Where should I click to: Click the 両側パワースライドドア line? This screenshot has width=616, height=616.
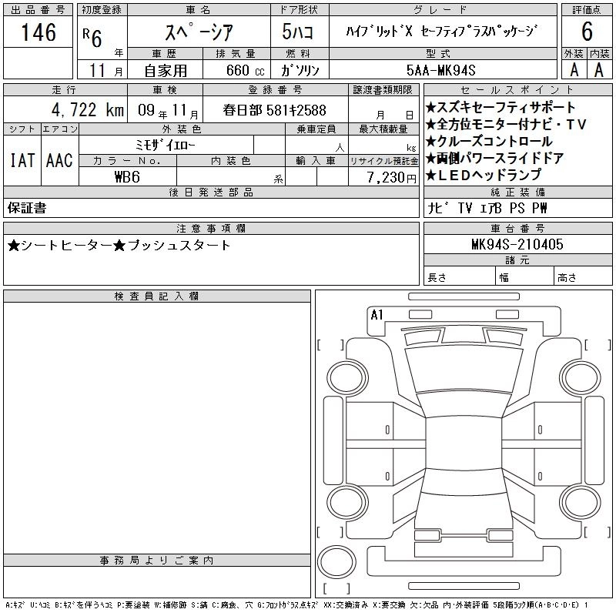point(494,159)
